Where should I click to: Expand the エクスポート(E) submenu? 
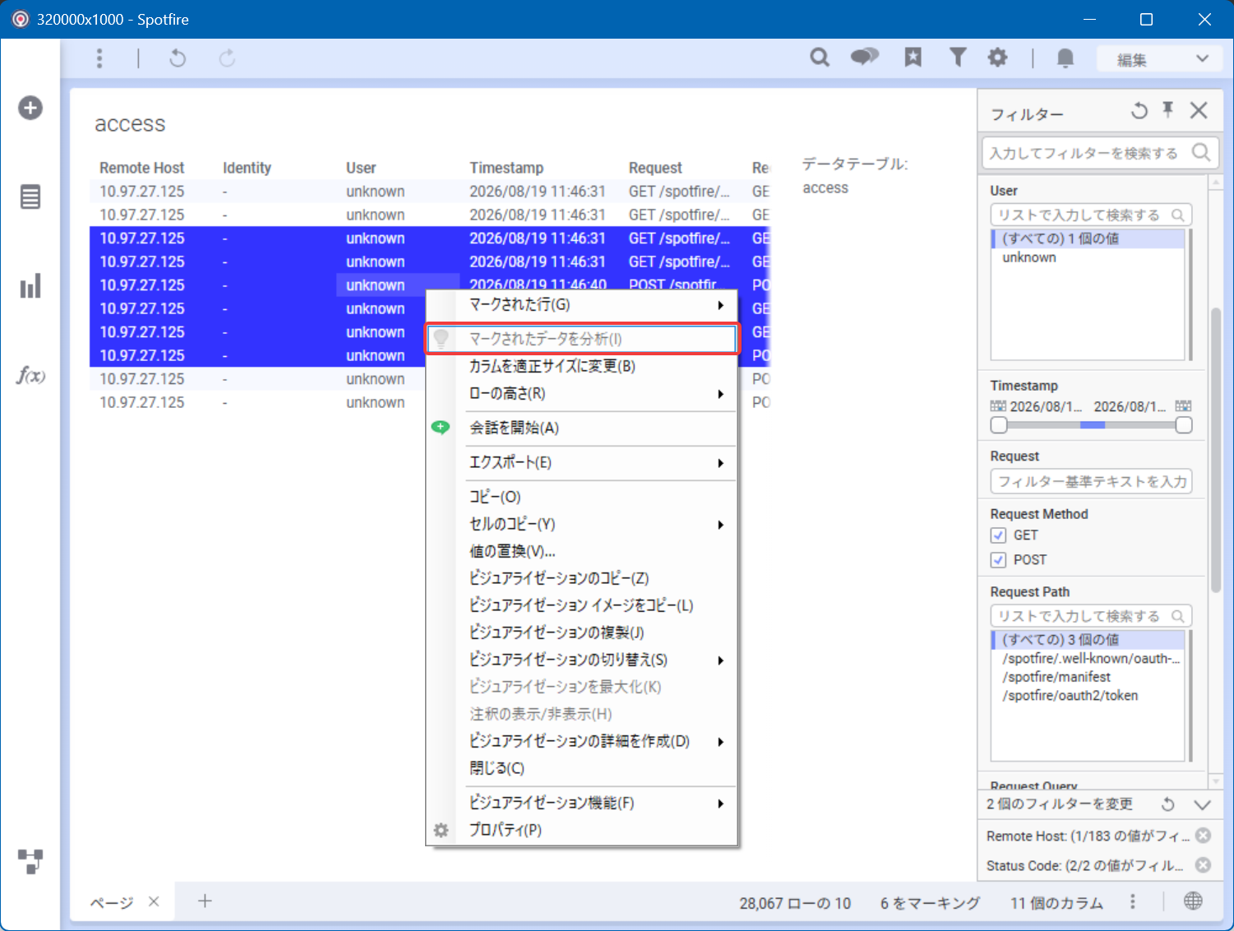point(580,462)
